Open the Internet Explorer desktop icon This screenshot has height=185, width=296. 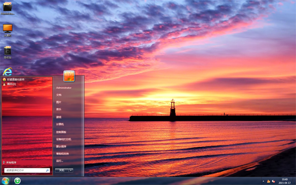[x=7, y=72]
